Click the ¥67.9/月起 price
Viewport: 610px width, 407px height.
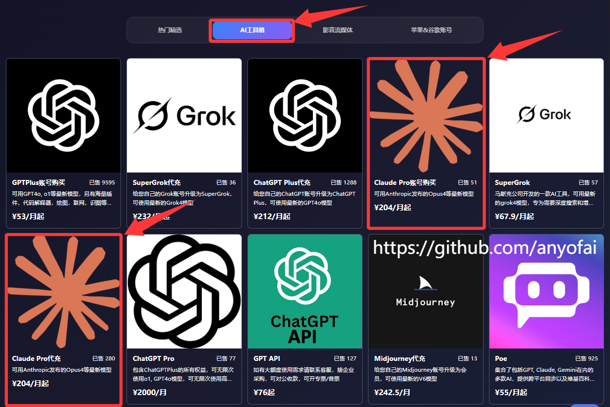pyautogui.click(x=514, y=216)
